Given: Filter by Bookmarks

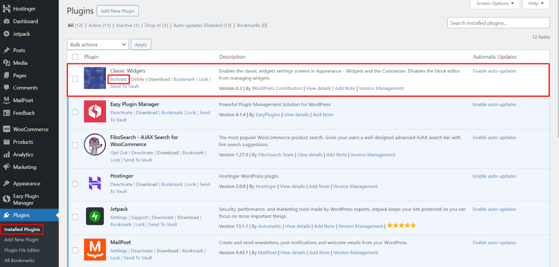Looking at the screenshot, I should (252, 25).
